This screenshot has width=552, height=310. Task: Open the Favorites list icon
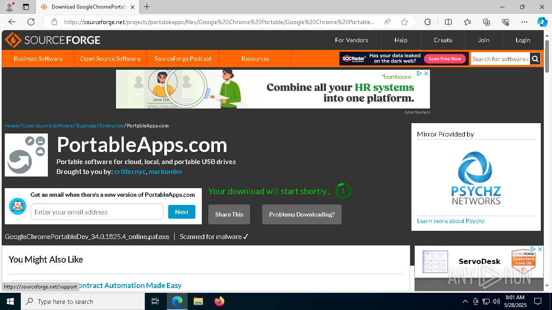467,22
